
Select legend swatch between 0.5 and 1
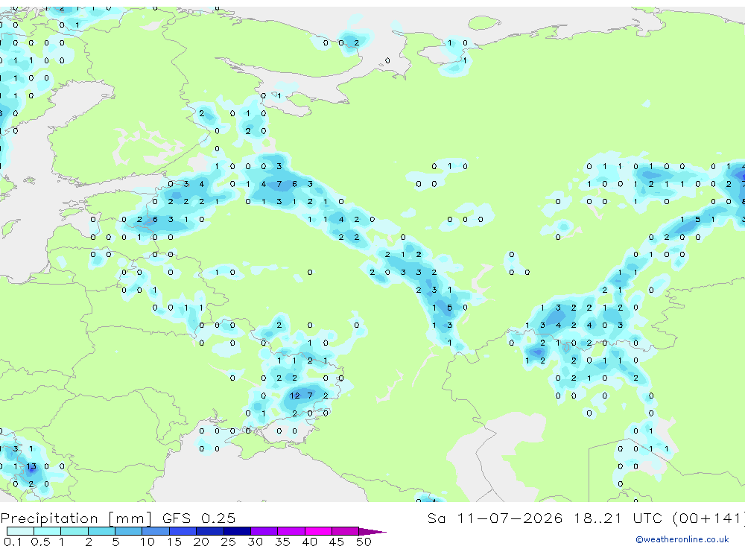(x=48, y=531)
